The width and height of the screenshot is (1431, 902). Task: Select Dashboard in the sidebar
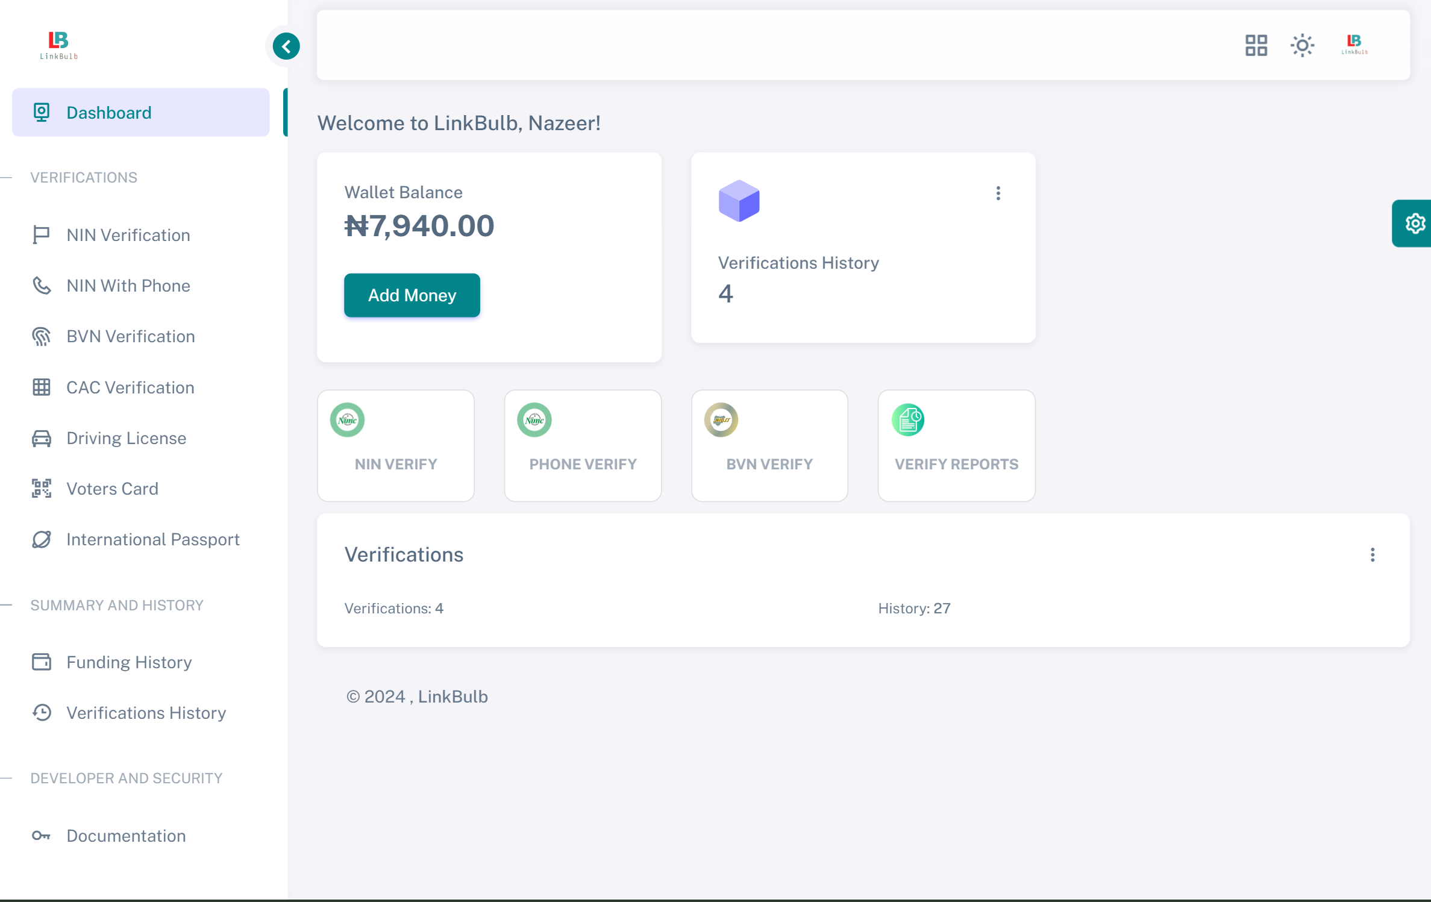coord(108,112)
